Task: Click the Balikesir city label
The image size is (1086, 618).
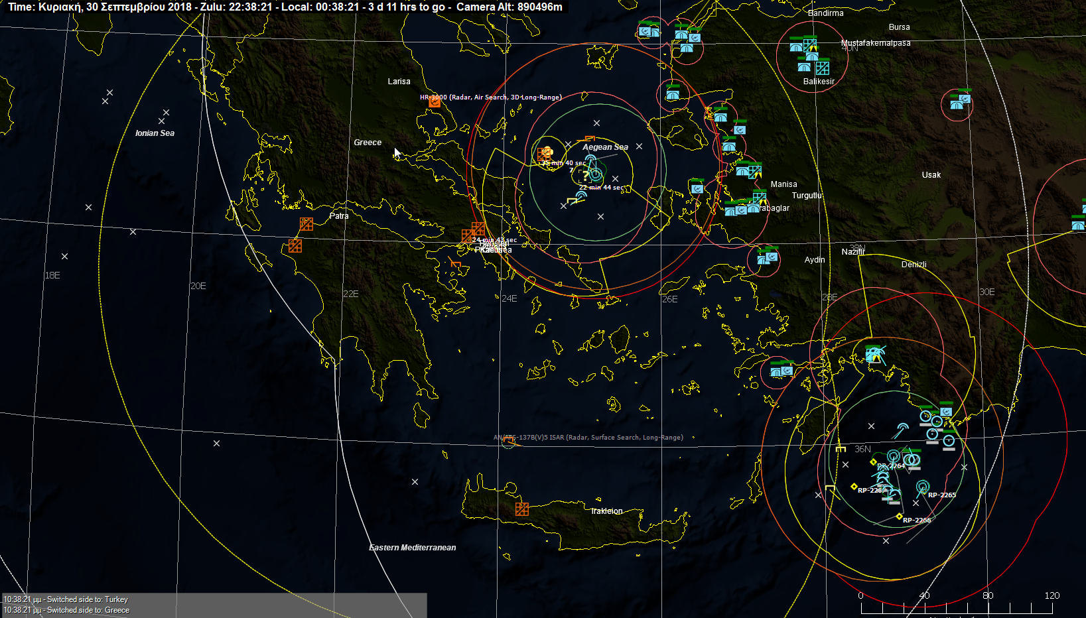Action: point(819,82)
